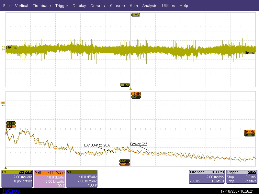Image resolution: width=259 pixels, height=194 pixels.
Task: Click the "2.00 ms/div" timebase value
Action: [x=215, y=177]
